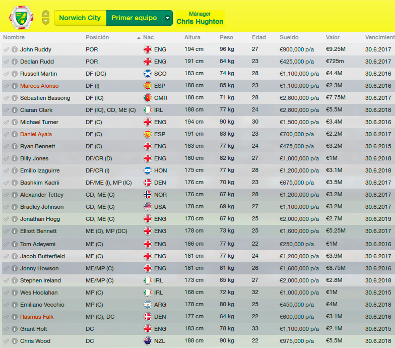Open player Daniel Ayala
The image size is (395, 348).
click(x=36, y=134)
